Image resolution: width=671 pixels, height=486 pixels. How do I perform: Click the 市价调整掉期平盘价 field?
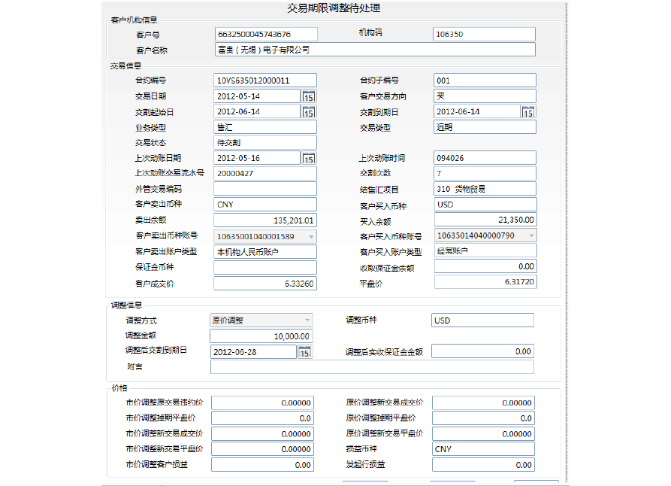263,418
